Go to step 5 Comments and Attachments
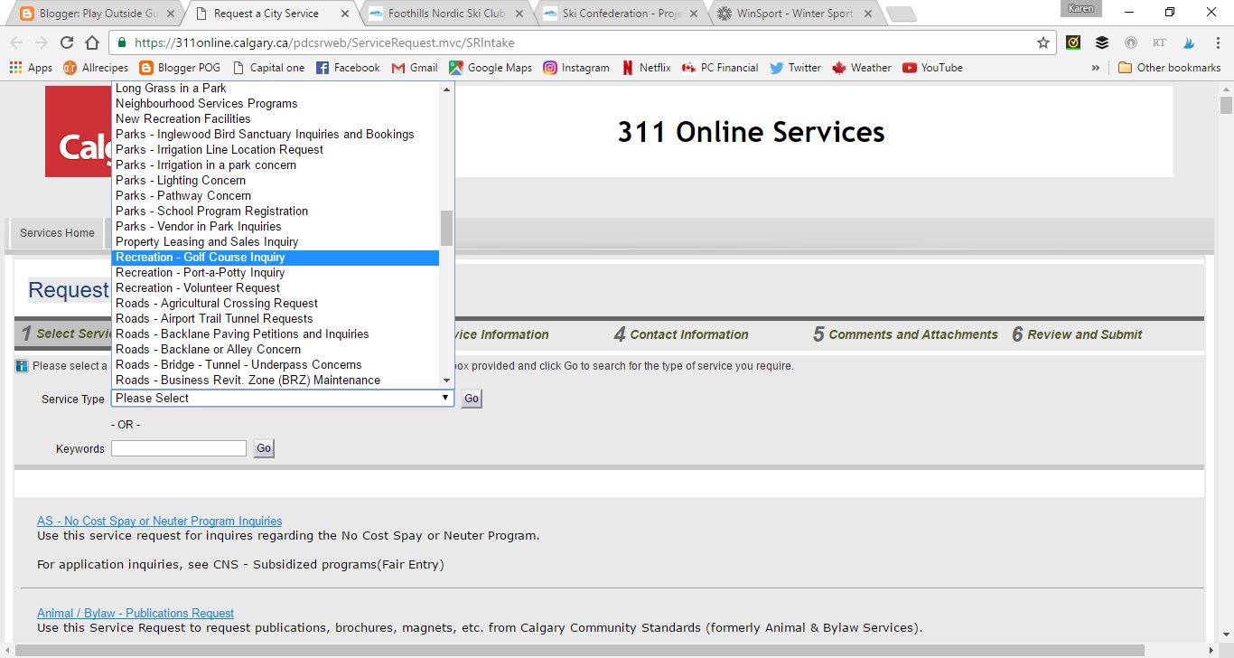1234x658 pixels. click(x=905, y=334)
